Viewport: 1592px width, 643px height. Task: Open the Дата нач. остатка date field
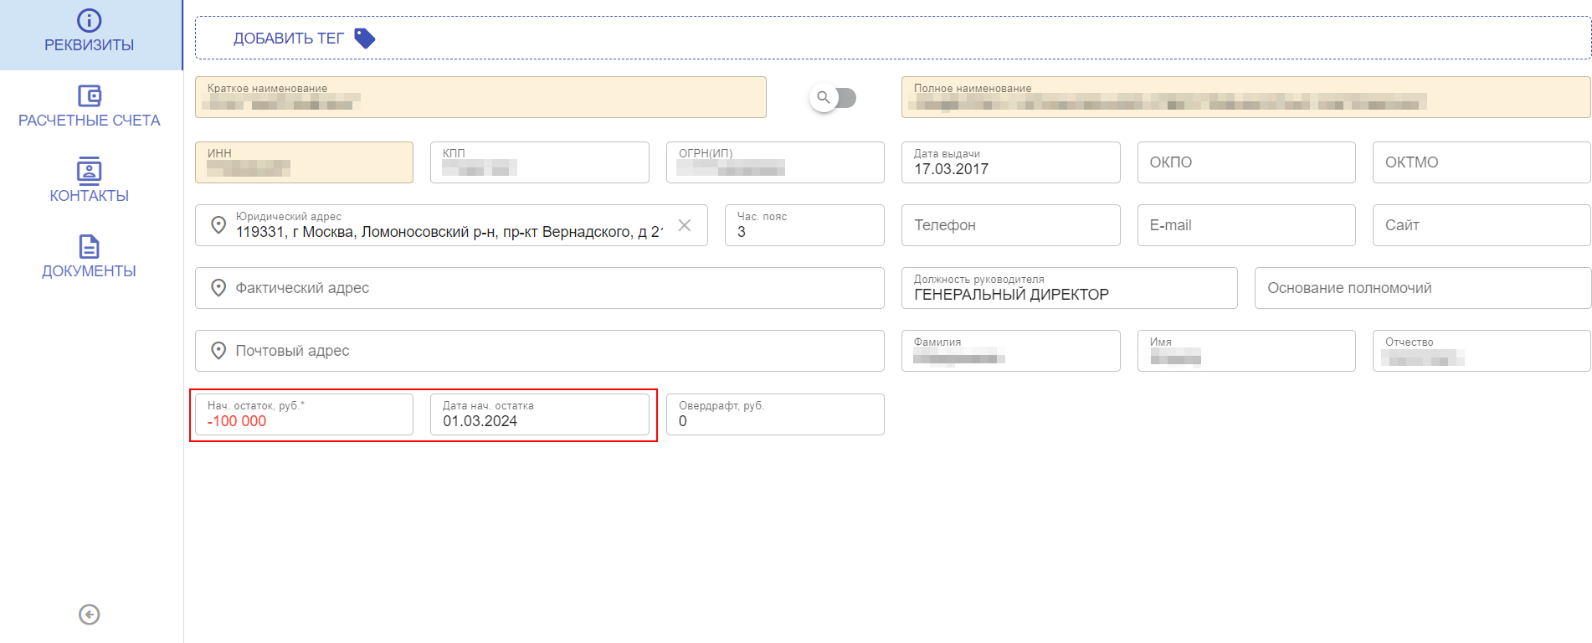pos(540,415)
